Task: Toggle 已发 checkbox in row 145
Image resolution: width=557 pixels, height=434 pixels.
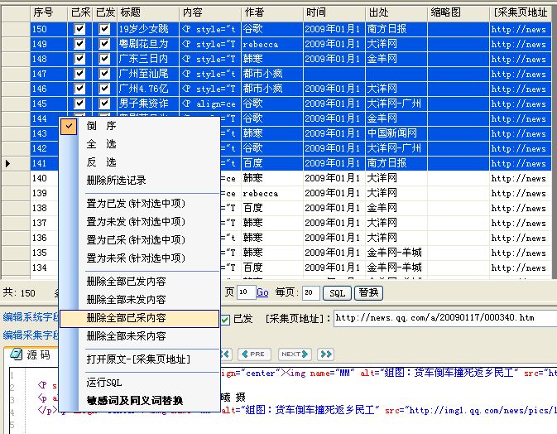Action: (x=104, y=104)
